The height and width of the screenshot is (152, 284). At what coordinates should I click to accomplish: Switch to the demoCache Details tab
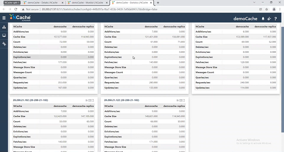point(43,3)
